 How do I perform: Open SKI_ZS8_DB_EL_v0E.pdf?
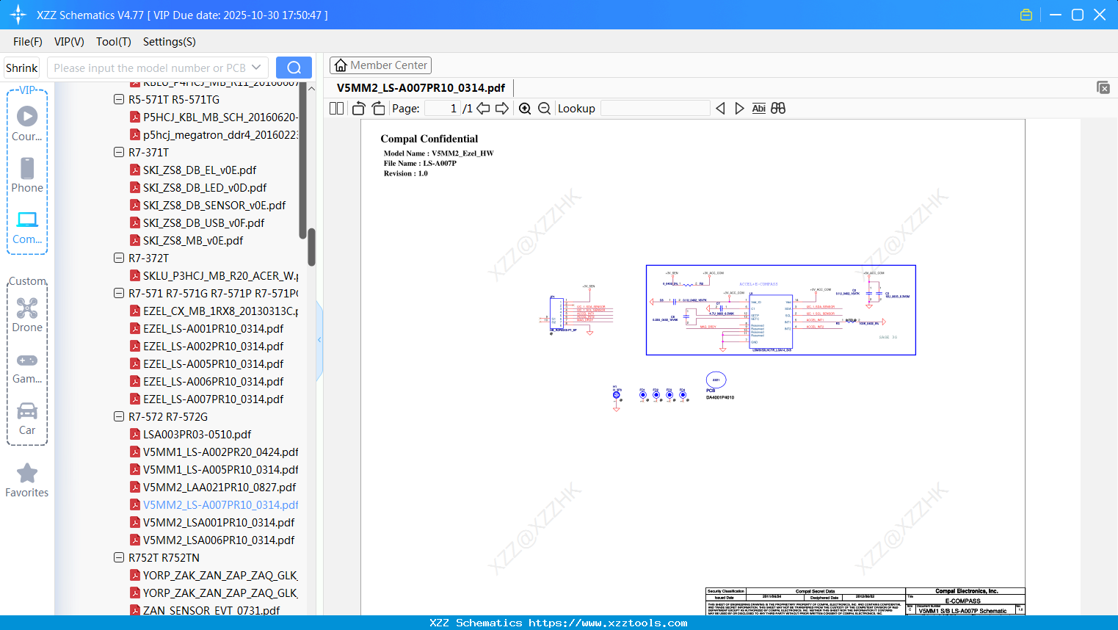pos(200,170)
